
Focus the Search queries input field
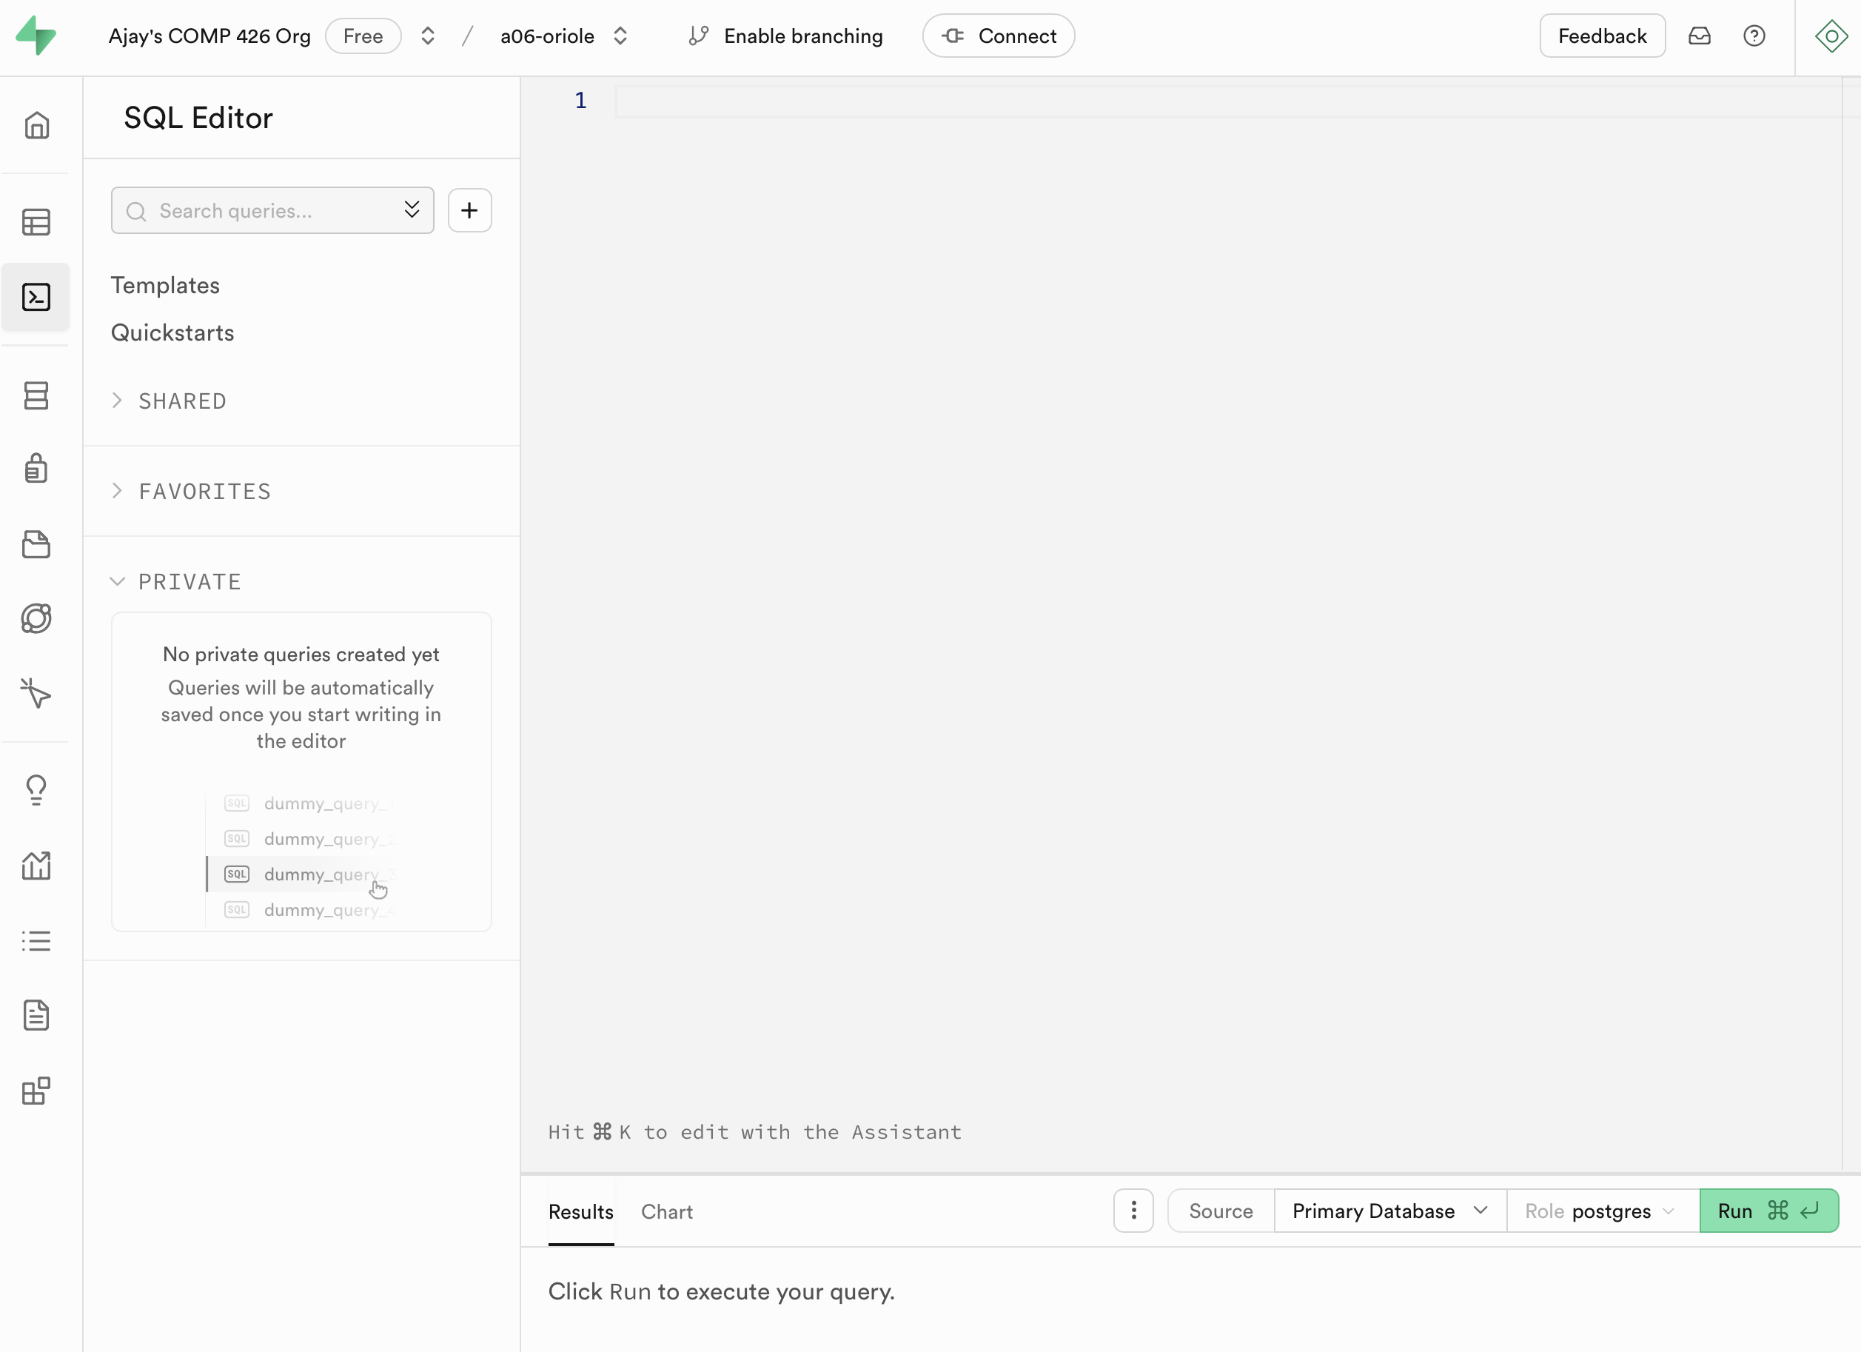tap(272, 210)
